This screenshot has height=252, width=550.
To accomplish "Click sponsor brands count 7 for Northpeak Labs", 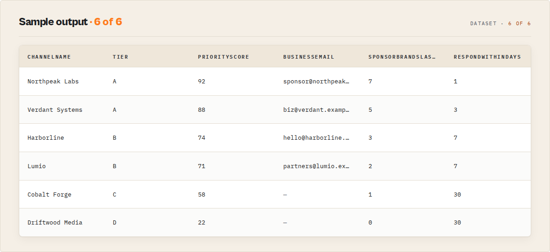I will pyautogui.click(x=370, y=82).
